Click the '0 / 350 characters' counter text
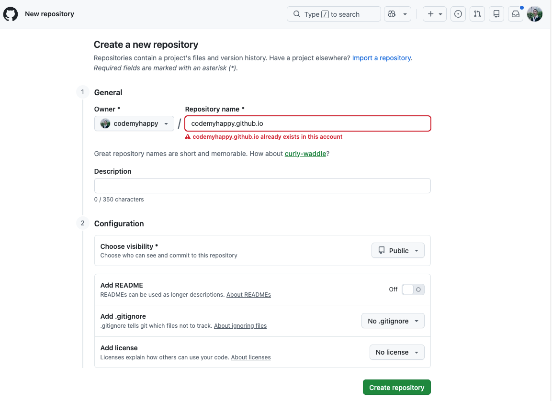 119,200
